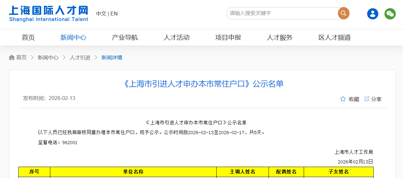The height and width of the screenshot is (178, 403).
Task: Expand the 区人才频道 menu item
Action: [334, 37]
